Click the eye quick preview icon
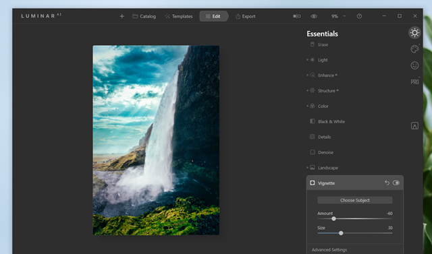The width and height of the screenshot is (432, 254). (x=314, y=16)
